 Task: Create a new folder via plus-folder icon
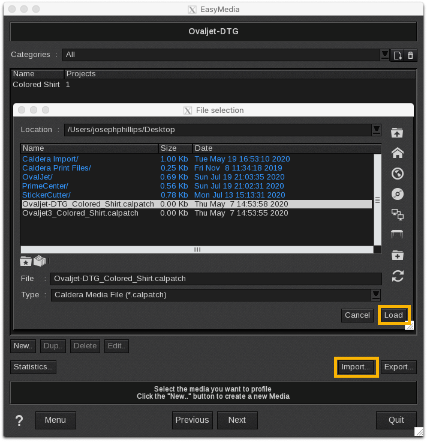tap(397, 255)
